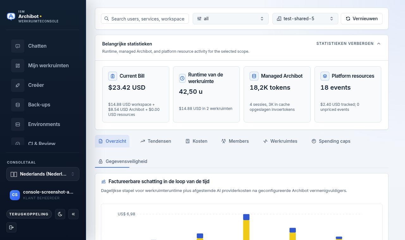Click the Managed Archibot statistics card
Image resolution: width=405 pixels, height=240 pixels.
[277, 94]
